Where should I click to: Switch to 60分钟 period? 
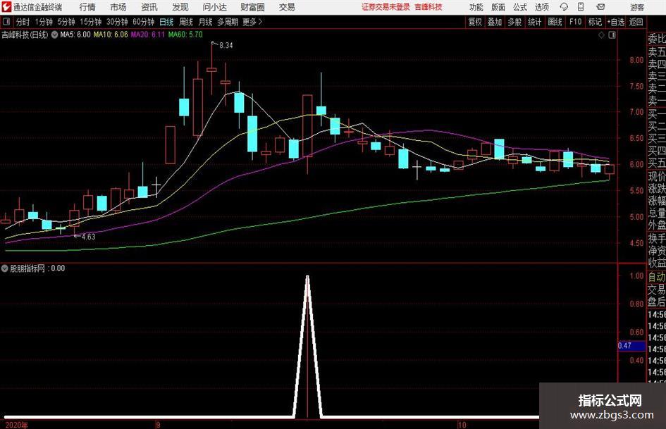143,22
